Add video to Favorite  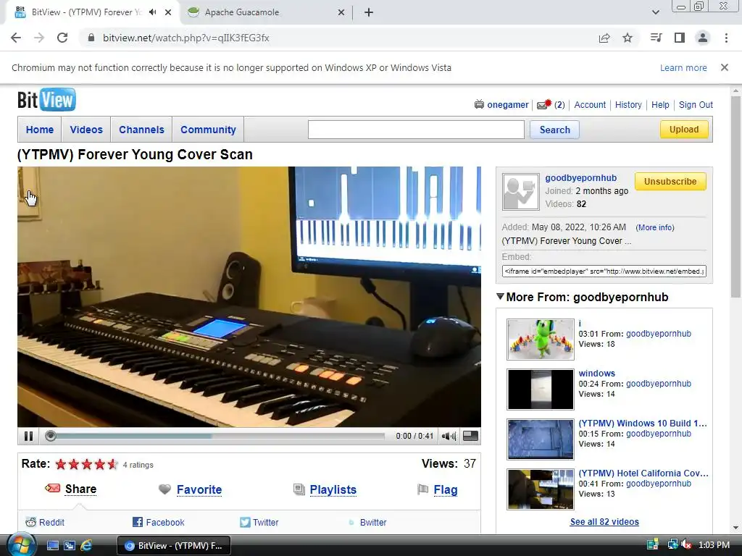pos(199,489)
